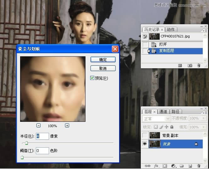209x169 pixels.
Task: Click the delete layer trash icon
Action: point(199,166)
